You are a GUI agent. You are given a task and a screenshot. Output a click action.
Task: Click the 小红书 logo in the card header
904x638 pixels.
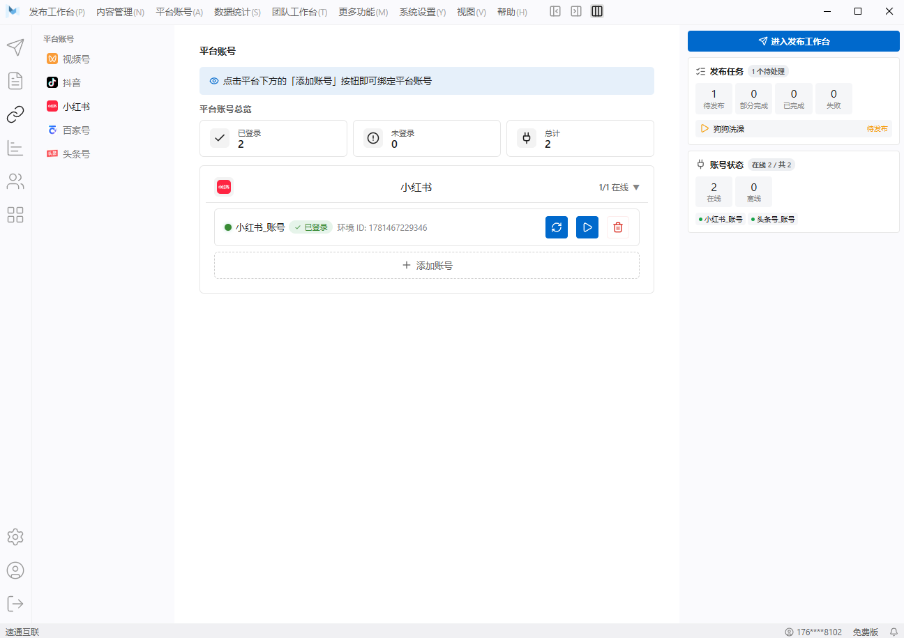pos(224,187)
